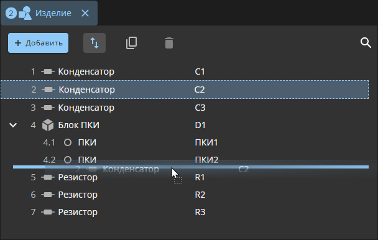Click the badge number 2 on tab
The height and width of the screenshot is (240, 378).
tap(11, 13)
